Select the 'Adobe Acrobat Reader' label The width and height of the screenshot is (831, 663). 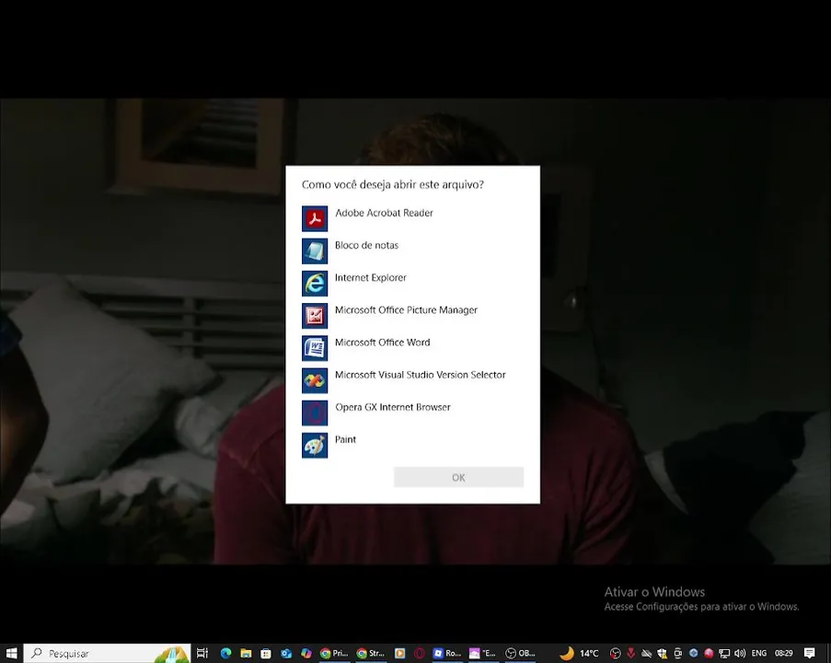click(385, 213)
